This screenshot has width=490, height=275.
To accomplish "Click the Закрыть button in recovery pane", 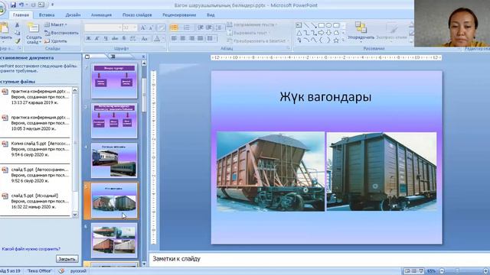I will point(67,259).
